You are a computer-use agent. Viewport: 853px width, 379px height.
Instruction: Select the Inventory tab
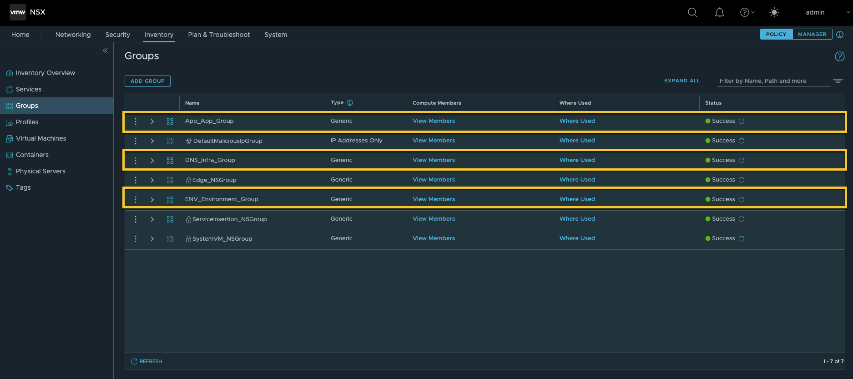159,35
